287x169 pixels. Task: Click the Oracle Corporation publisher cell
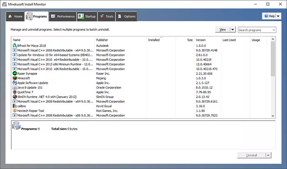pos(109,88)
